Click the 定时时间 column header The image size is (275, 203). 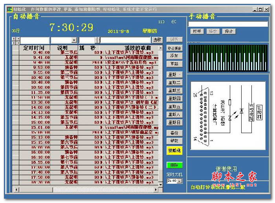click(33, 48)
